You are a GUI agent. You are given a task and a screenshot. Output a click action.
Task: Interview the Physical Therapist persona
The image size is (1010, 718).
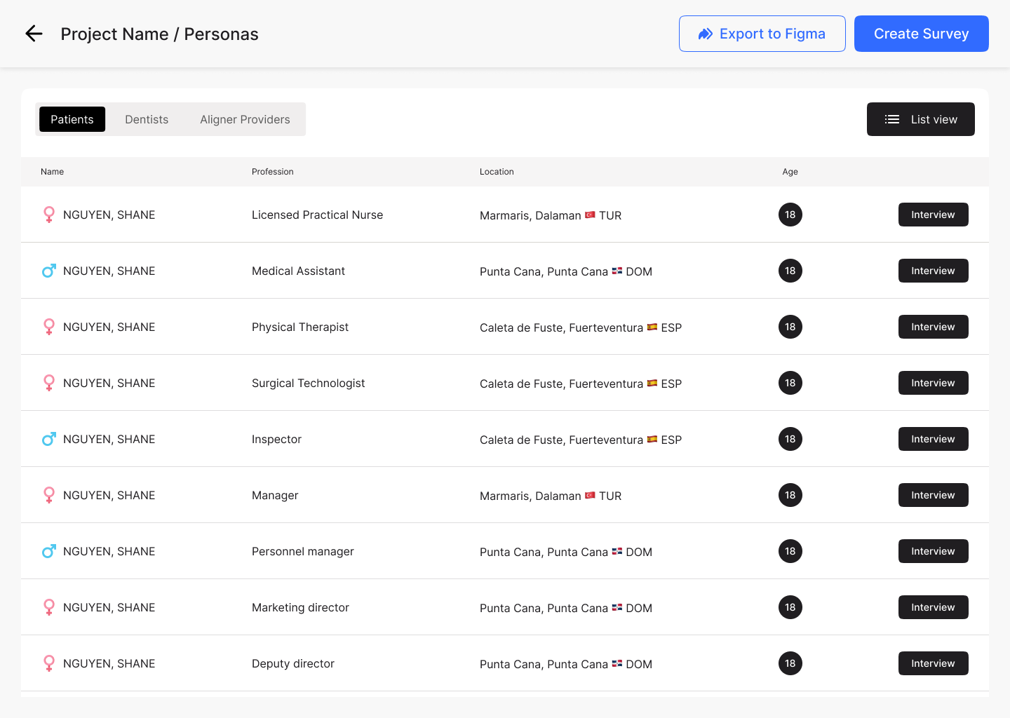[x=934, y=327]
